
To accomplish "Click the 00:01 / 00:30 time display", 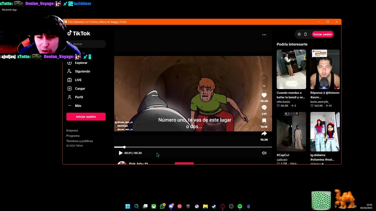I will 133,153.
